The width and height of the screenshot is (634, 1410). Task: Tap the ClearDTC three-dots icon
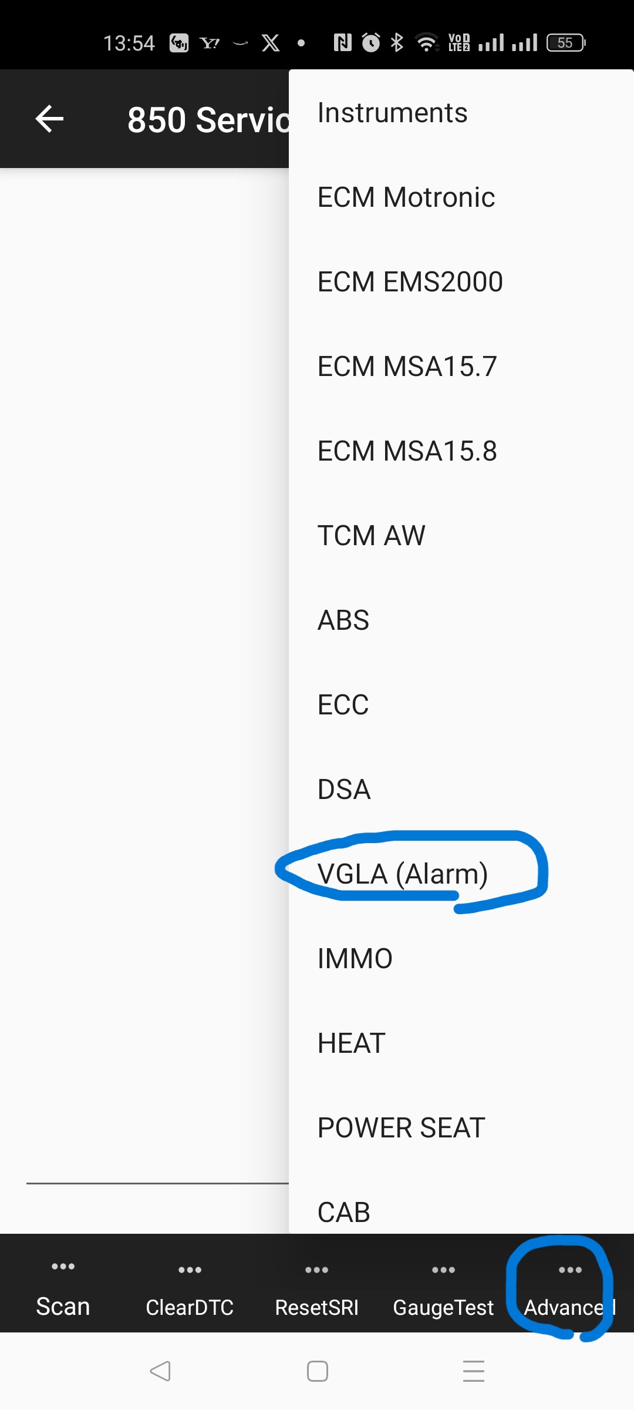[190, 1270]
